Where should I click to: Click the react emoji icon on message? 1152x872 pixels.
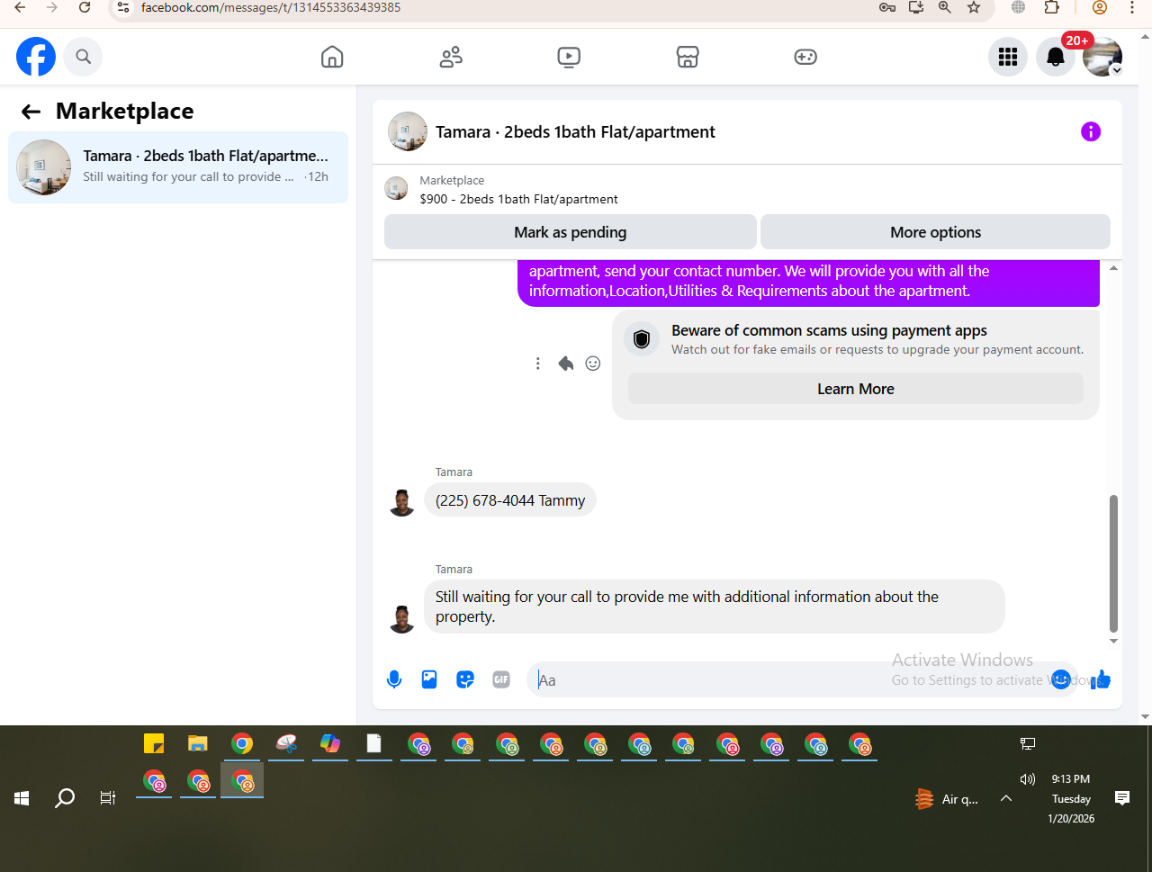pyautogui.click(x=593, y=364)
